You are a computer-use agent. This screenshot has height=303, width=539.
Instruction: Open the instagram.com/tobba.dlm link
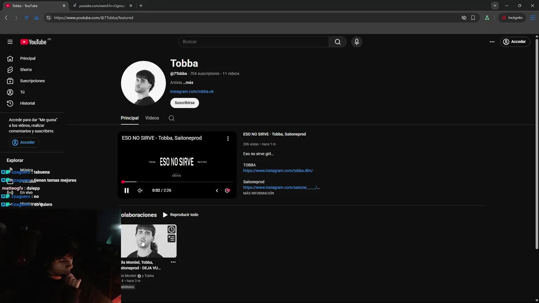[x=278, y=170]
